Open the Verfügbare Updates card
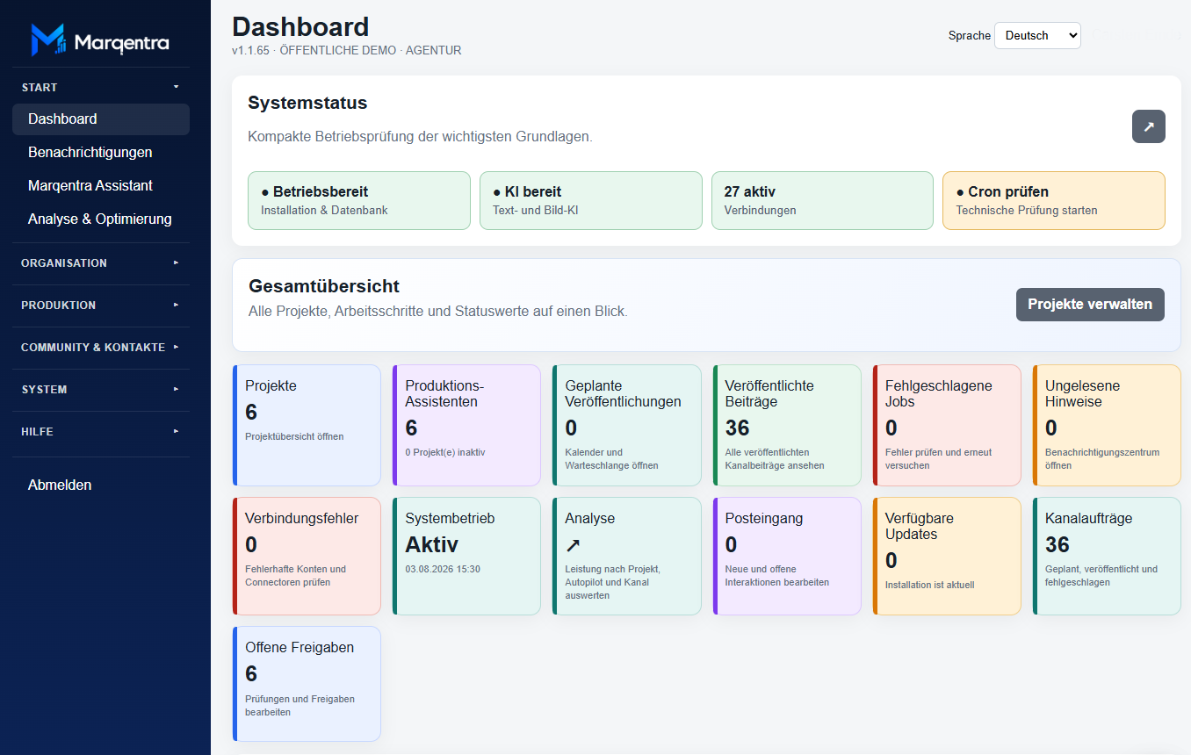This screenshot has width=1191, height=755. [947, 556]
